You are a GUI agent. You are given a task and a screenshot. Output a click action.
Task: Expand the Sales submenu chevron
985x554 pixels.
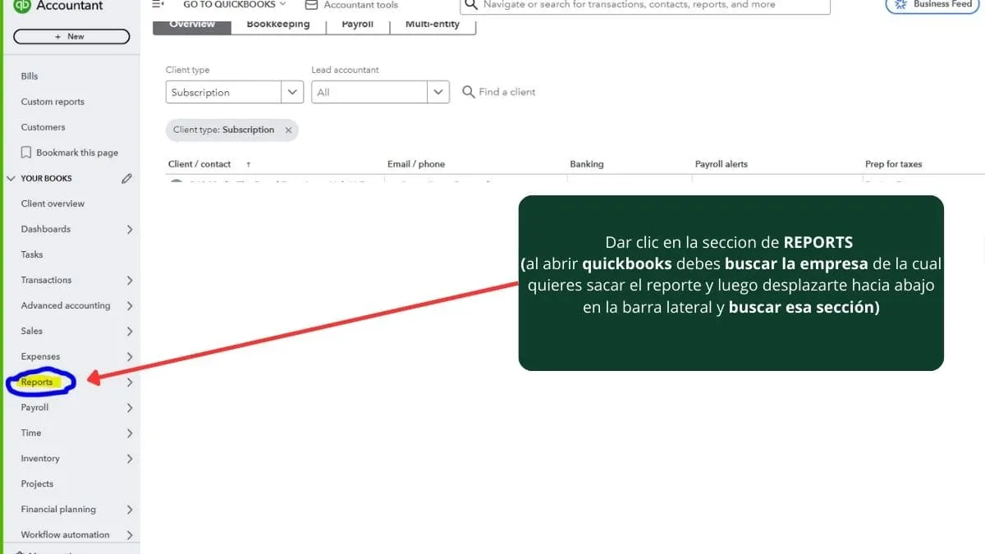(130, 332)
